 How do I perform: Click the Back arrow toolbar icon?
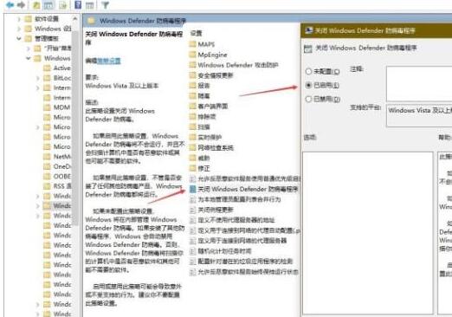(x=10, y=5)
